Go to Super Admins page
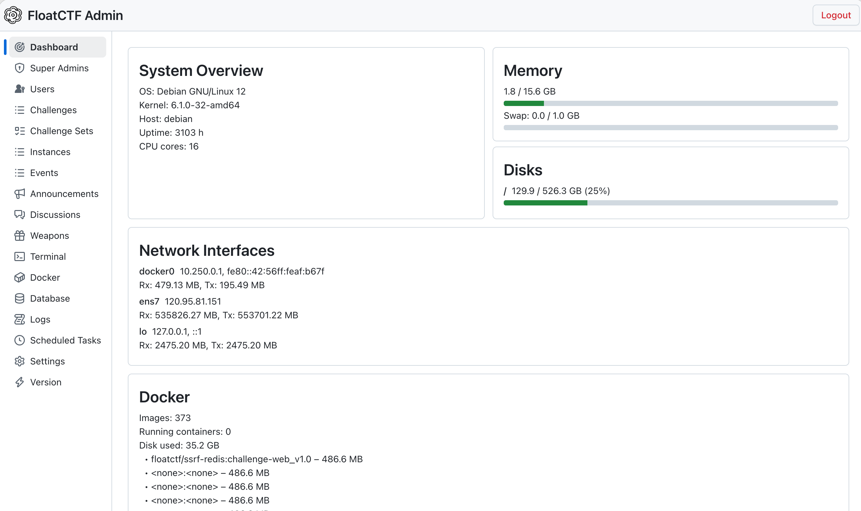Viewport: 861px width, 511px height. [x=58, y=68]
